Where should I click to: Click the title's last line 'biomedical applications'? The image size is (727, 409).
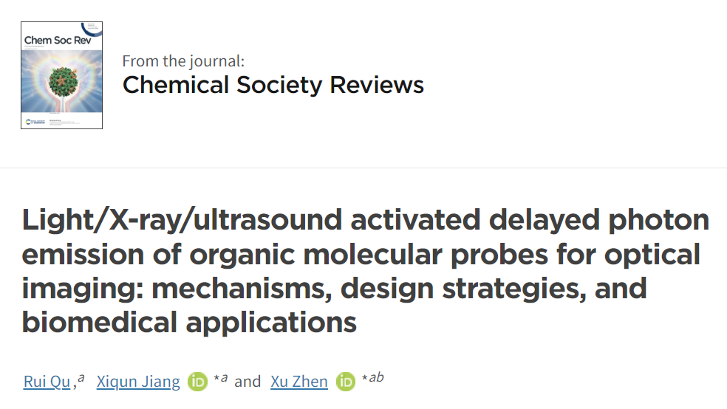189,323
